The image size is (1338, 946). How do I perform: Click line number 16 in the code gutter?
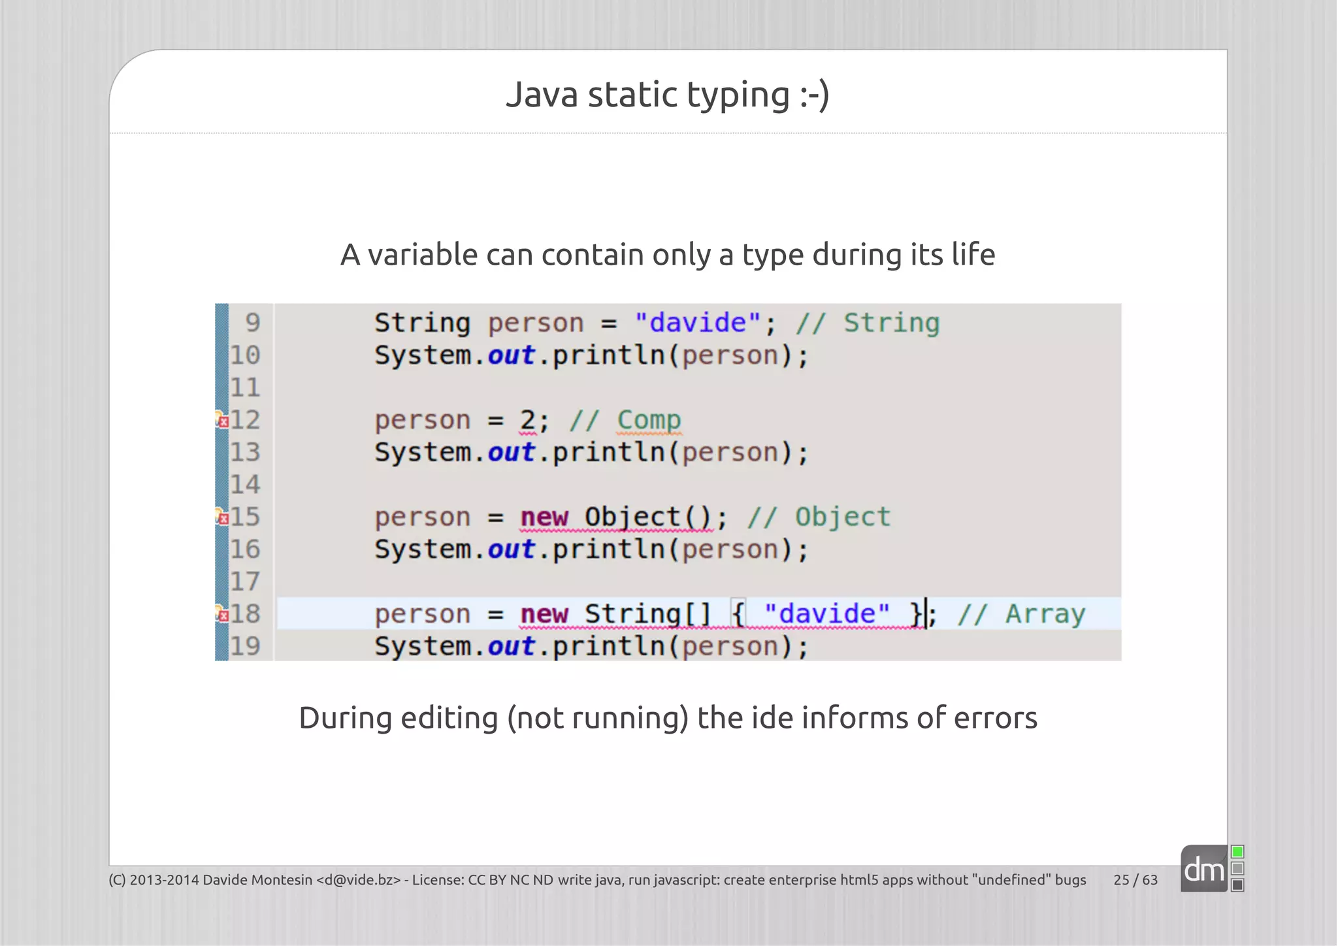[x=245, y=549]
